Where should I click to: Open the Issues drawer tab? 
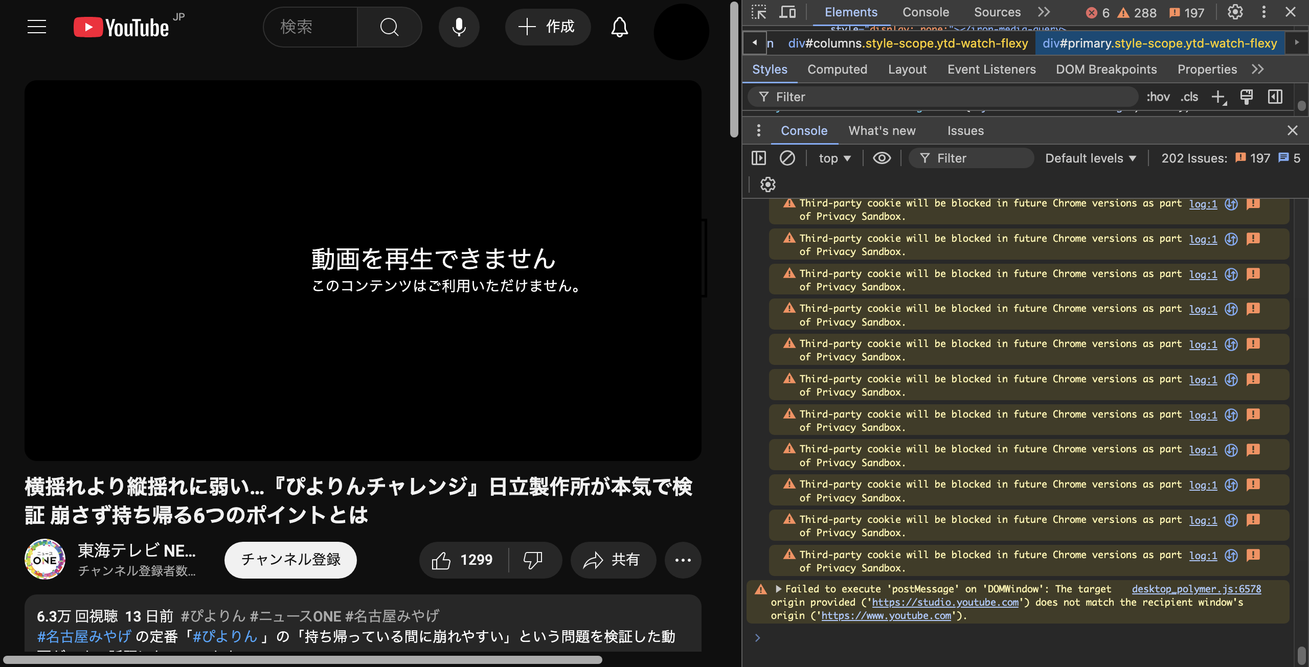pyautogui.click(x=965, y=131)
